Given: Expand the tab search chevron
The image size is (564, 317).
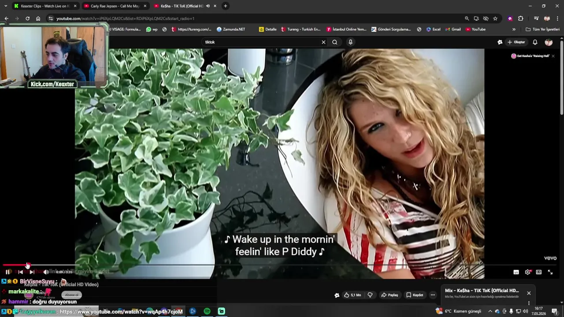Looking at the screenshot, I should tap(6, 6).
